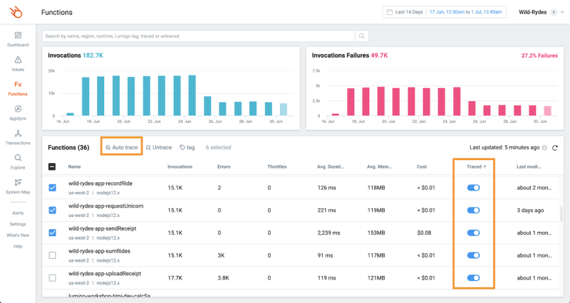Screen dimensions: 570x303
Task: Uncheck wild-rydes-app-recordRide checkbox
Action: (52, 188)
